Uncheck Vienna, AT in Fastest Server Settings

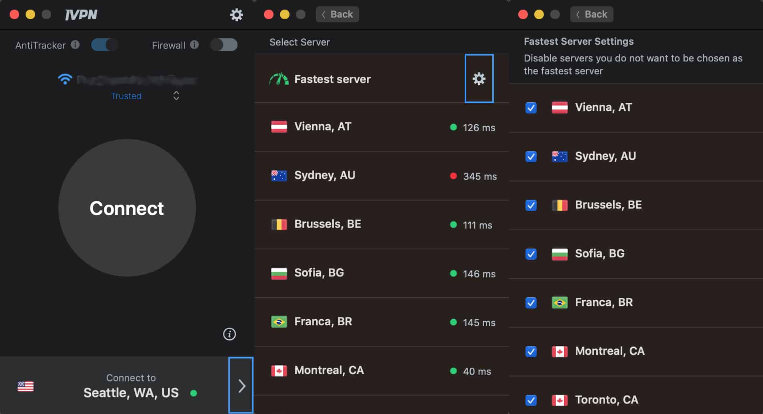click(531, 107)
